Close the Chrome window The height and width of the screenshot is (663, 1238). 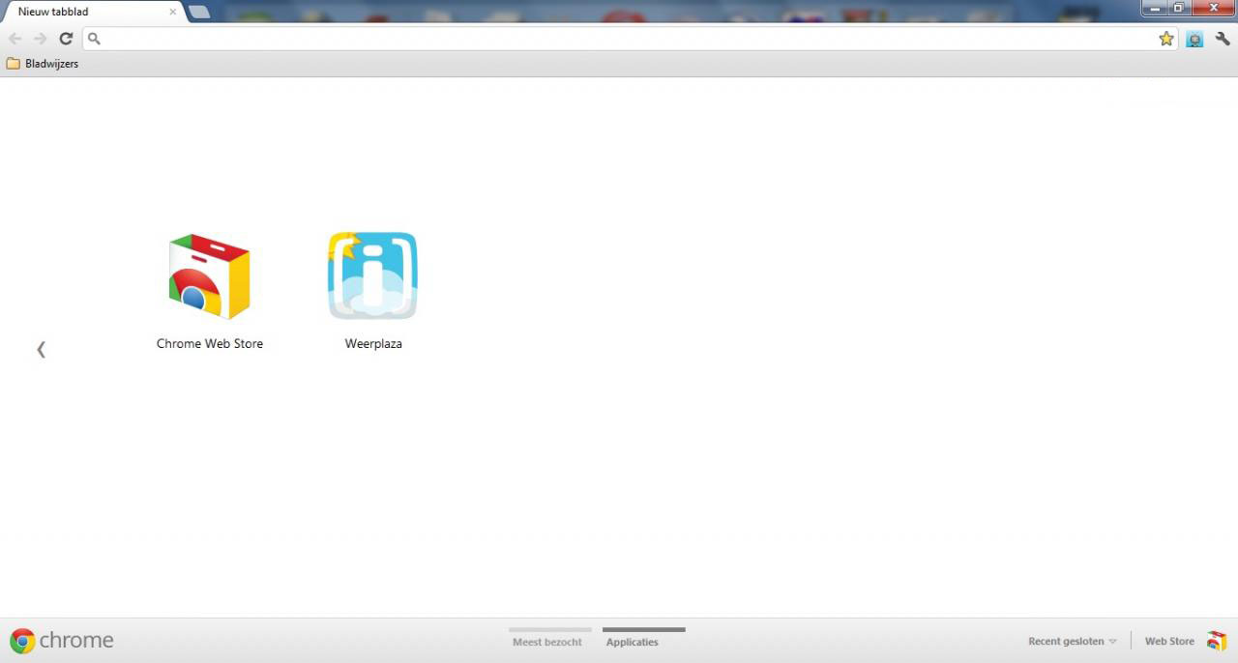click(x=1214, y=8)
